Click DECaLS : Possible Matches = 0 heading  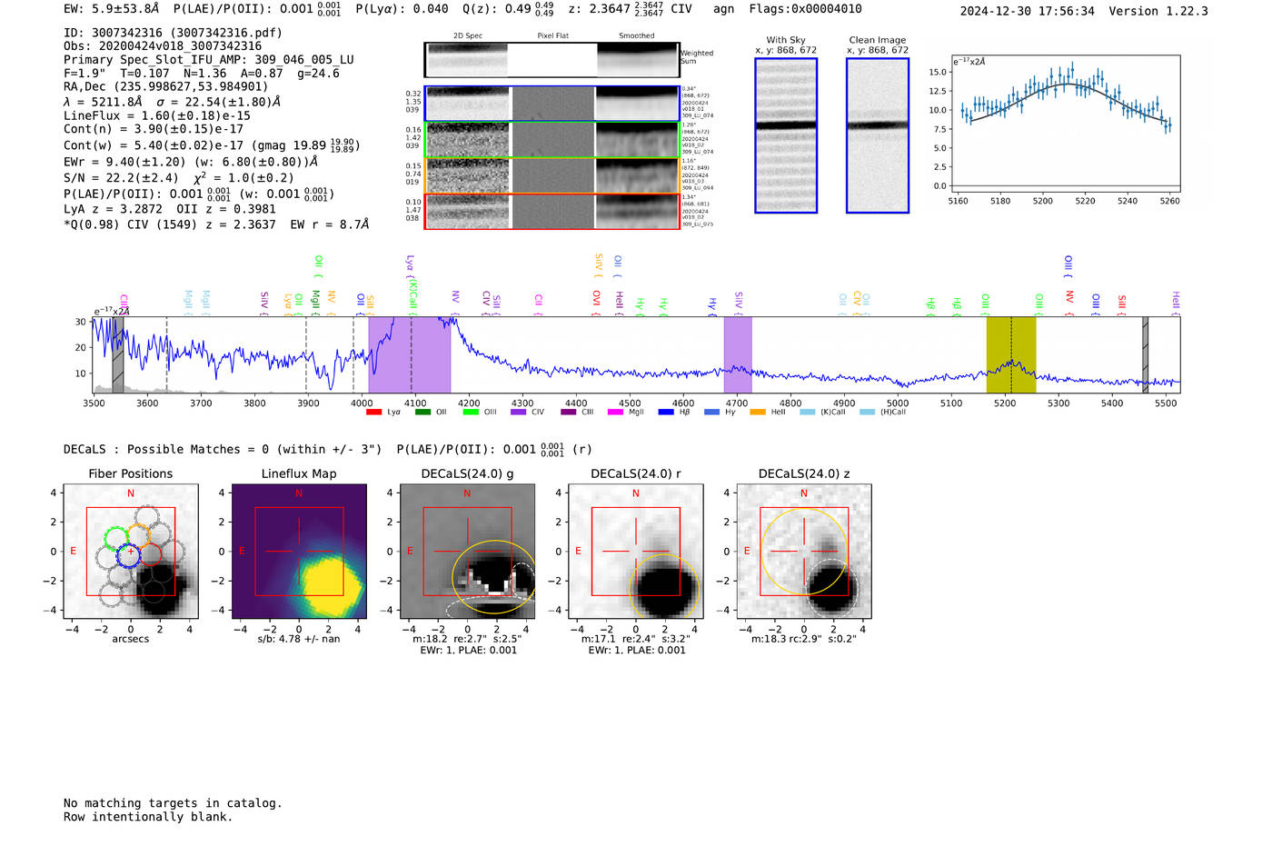[x=223, y=449]
